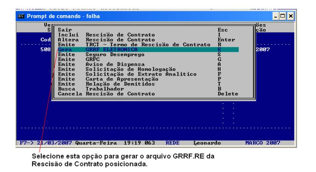
Task: Click the date 21/03/2007 in status bar
Action: click(x=54, y=143)
